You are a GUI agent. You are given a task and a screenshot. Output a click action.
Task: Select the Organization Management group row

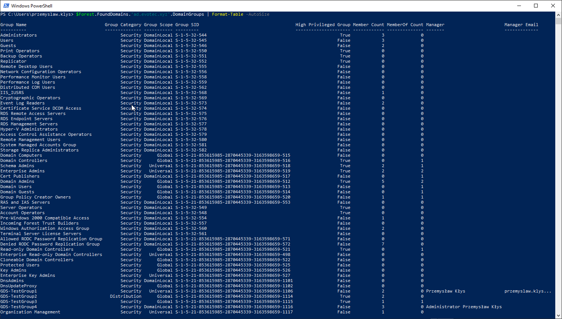[x=30, y=312]
